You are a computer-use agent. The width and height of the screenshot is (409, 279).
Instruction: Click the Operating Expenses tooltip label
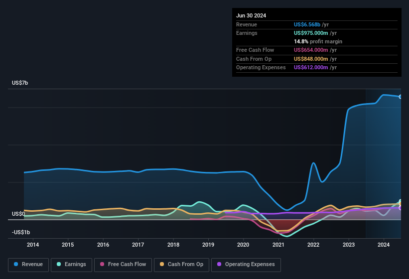coord(261,67)
